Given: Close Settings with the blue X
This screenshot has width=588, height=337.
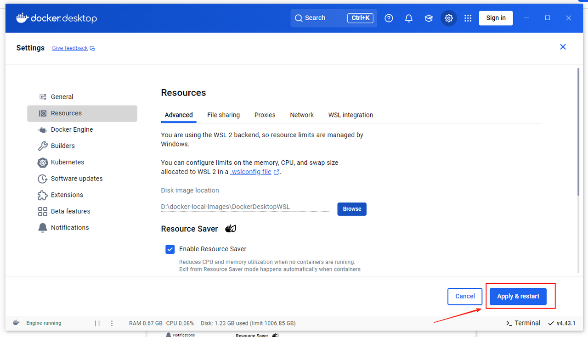Looking at the screenshot, I should point(563,47).
